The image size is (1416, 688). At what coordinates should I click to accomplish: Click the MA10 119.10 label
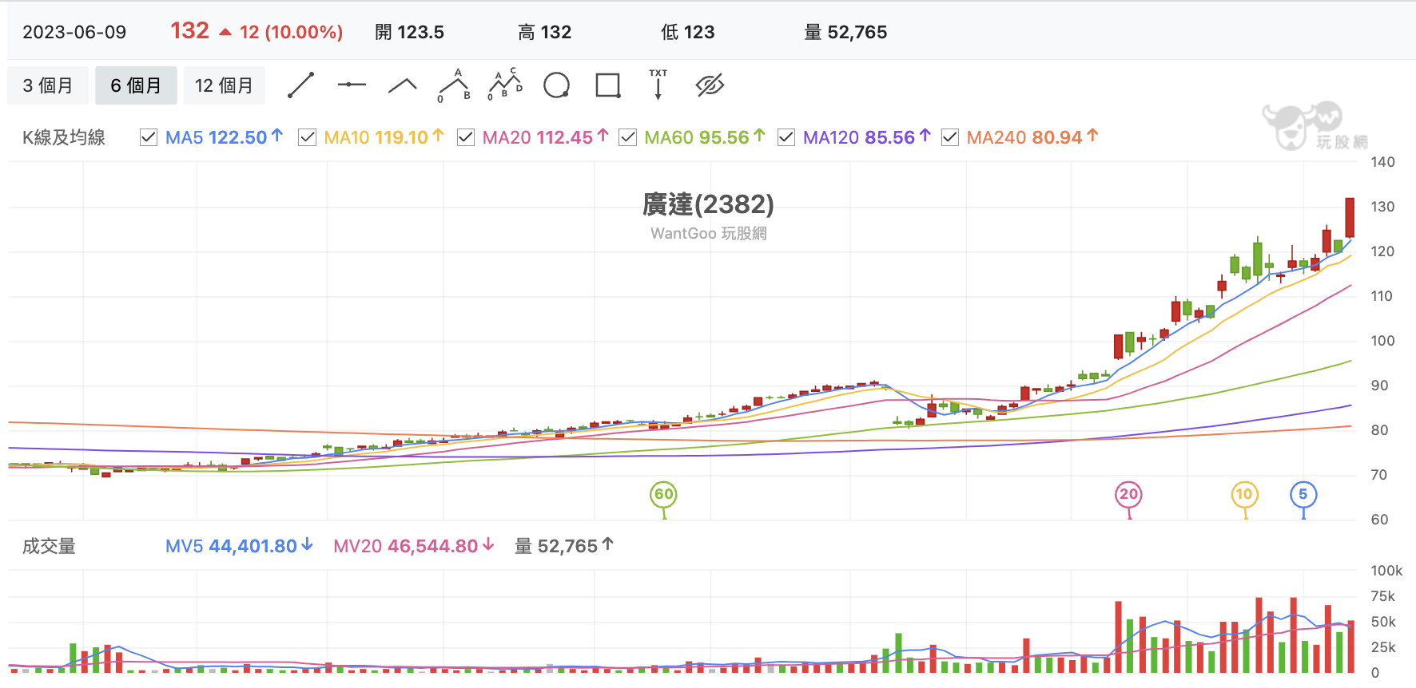[x=384, y=137]
